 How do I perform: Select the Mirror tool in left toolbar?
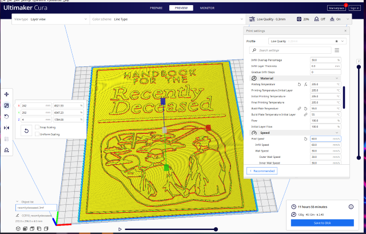pyautogui.click(x=6, y=128)
